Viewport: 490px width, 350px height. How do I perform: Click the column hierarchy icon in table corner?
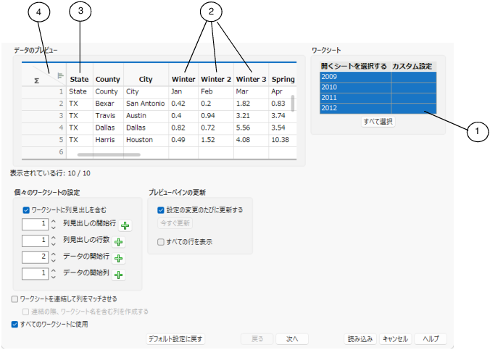tap(61, 75)
